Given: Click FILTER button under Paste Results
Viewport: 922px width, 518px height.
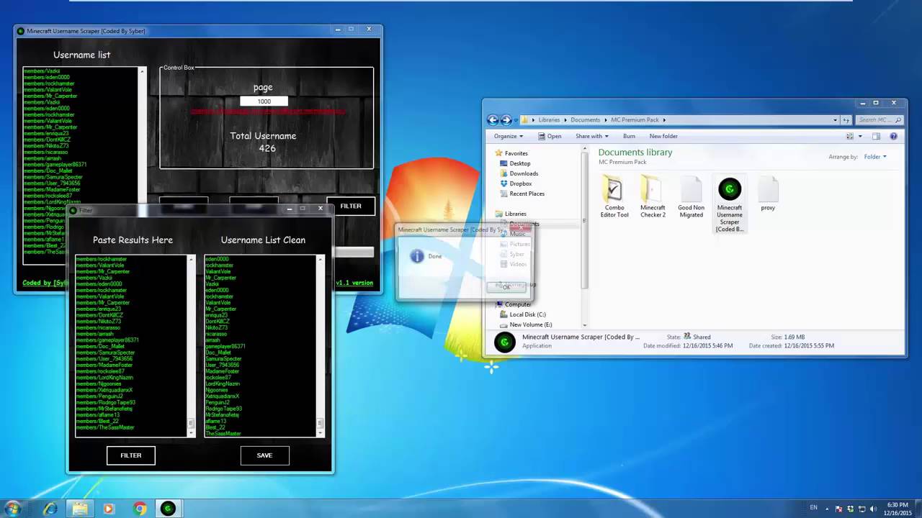Looking at the screenshot, I should point(131,455).
